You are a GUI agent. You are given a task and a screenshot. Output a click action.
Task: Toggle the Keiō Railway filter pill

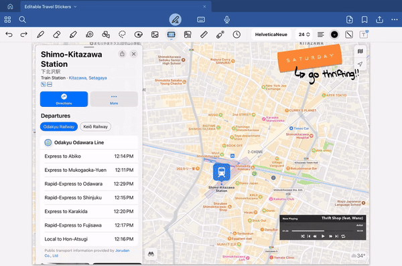tap(95, 126)
